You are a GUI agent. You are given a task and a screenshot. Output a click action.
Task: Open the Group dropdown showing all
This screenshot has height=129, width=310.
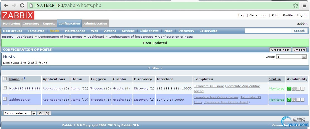tap(291, 57)
